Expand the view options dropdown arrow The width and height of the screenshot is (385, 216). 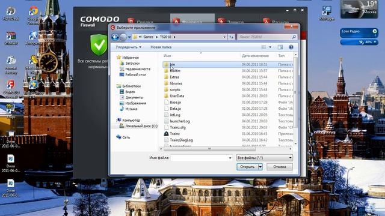270,47
